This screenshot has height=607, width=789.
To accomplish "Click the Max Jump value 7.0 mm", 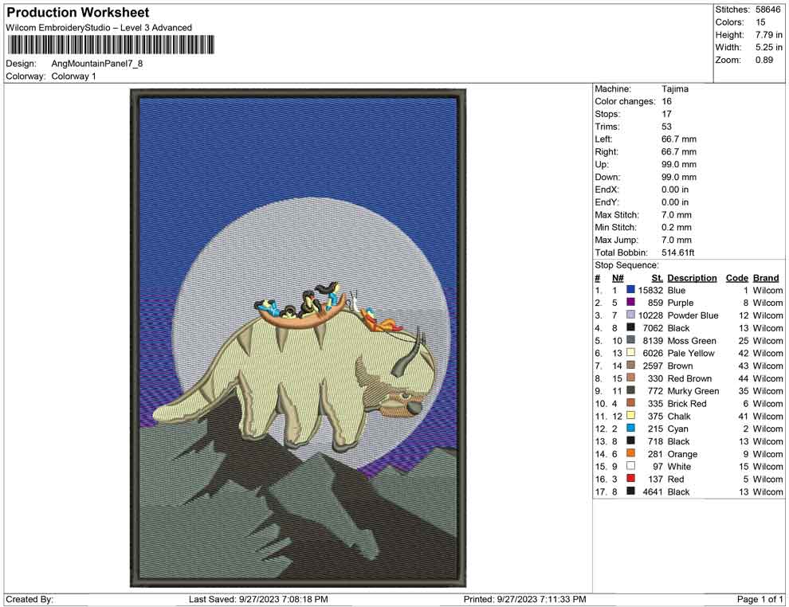I will coord(677,240).
